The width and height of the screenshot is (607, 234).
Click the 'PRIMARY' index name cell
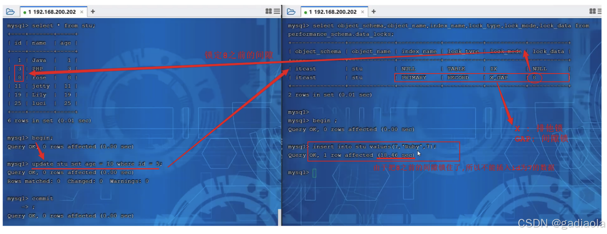pyautogui.click(x=414, y=78)
